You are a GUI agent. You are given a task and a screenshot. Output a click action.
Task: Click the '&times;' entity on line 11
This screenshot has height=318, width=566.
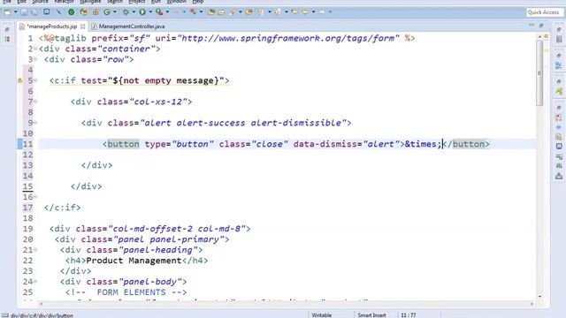point(423,144)
